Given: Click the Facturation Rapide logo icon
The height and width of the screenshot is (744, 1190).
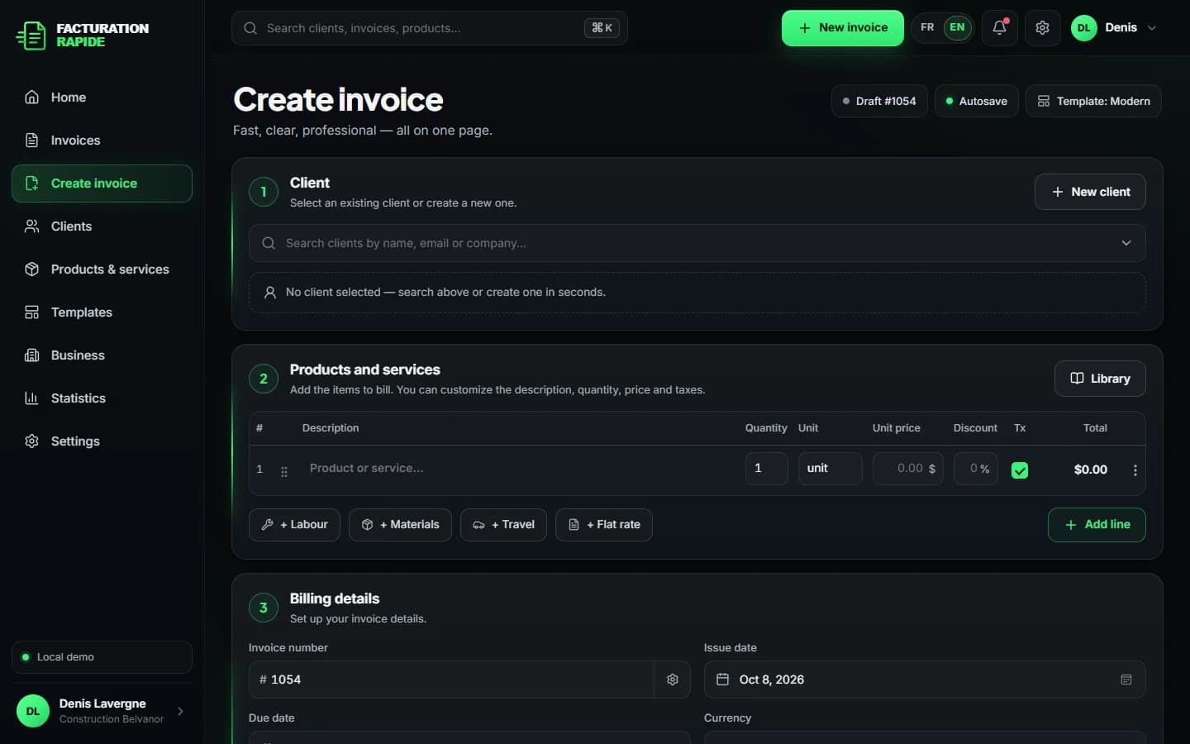Looking at the screenshot, I should [31, 36].
